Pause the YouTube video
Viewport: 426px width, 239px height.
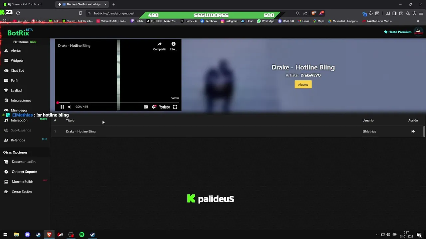click(x=62, y=107)
